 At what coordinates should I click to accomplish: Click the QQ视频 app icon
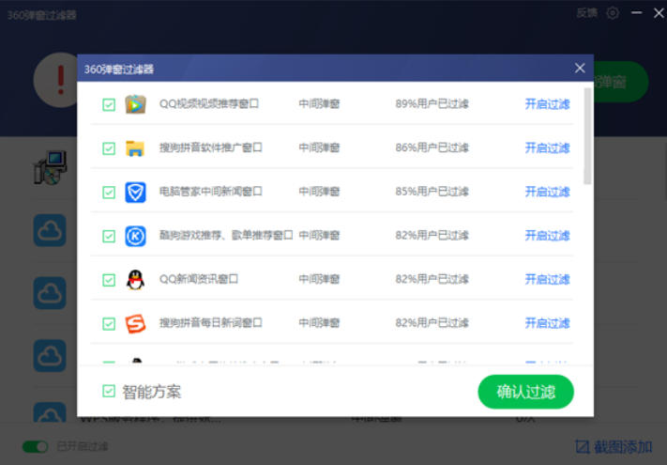click(x=136, y=104)
